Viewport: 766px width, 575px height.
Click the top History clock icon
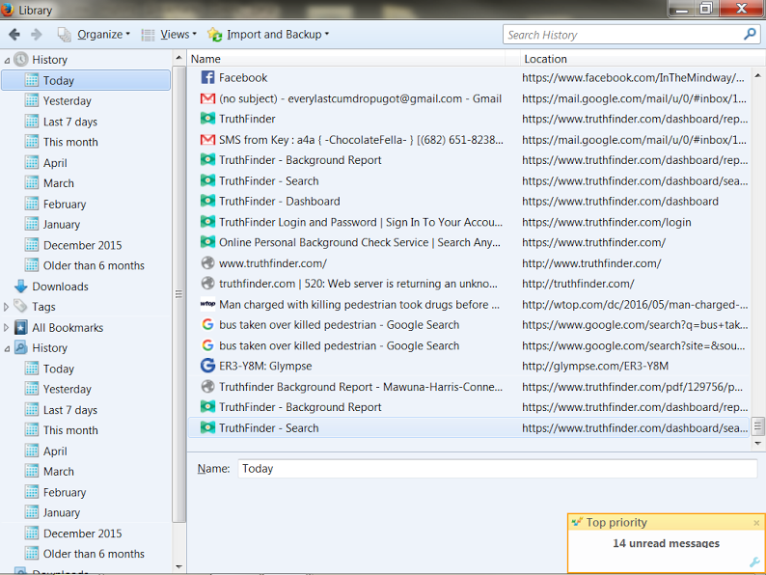click(20, 60)
